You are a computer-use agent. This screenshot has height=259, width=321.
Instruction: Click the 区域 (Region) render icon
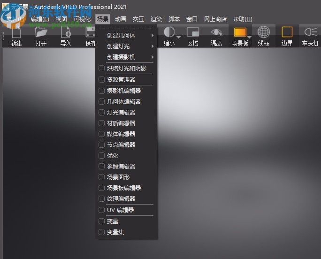[x=193, y=32]
